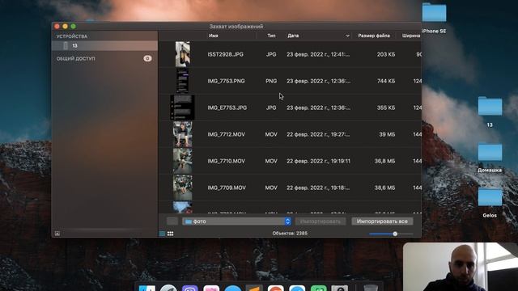Open the Trash in the Dock
The height and width of the screenshot is (291, 518).
(x=370, y=288)
